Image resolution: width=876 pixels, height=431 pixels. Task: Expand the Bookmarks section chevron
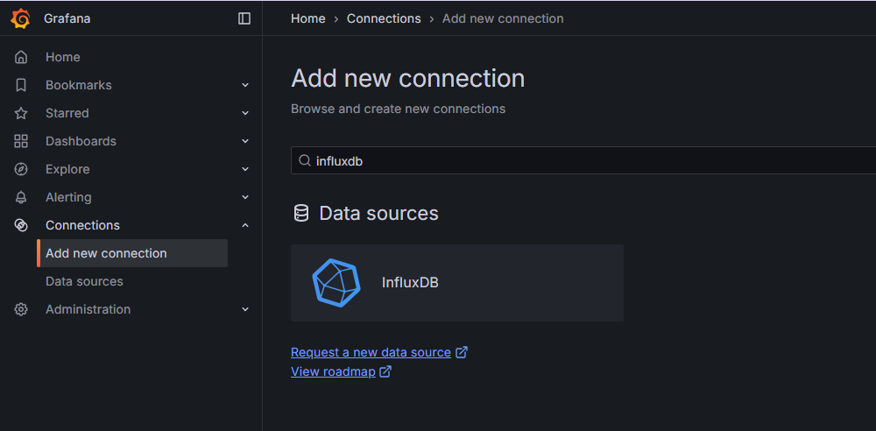point(244,85)
